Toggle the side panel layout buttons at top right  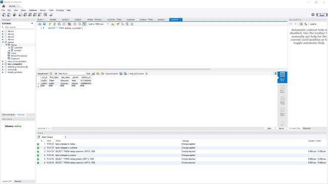click(322, 15)
